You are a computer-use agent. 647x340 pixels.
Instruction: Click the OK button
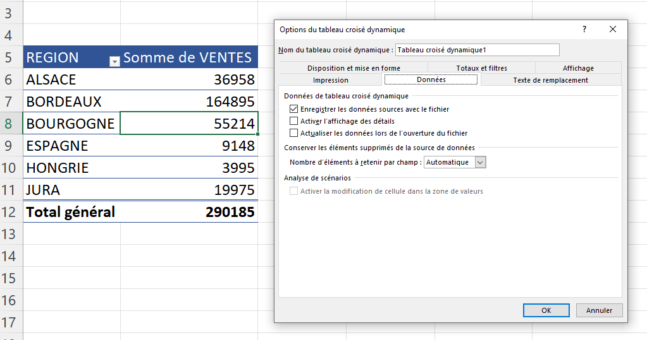[x=546, y=310]
